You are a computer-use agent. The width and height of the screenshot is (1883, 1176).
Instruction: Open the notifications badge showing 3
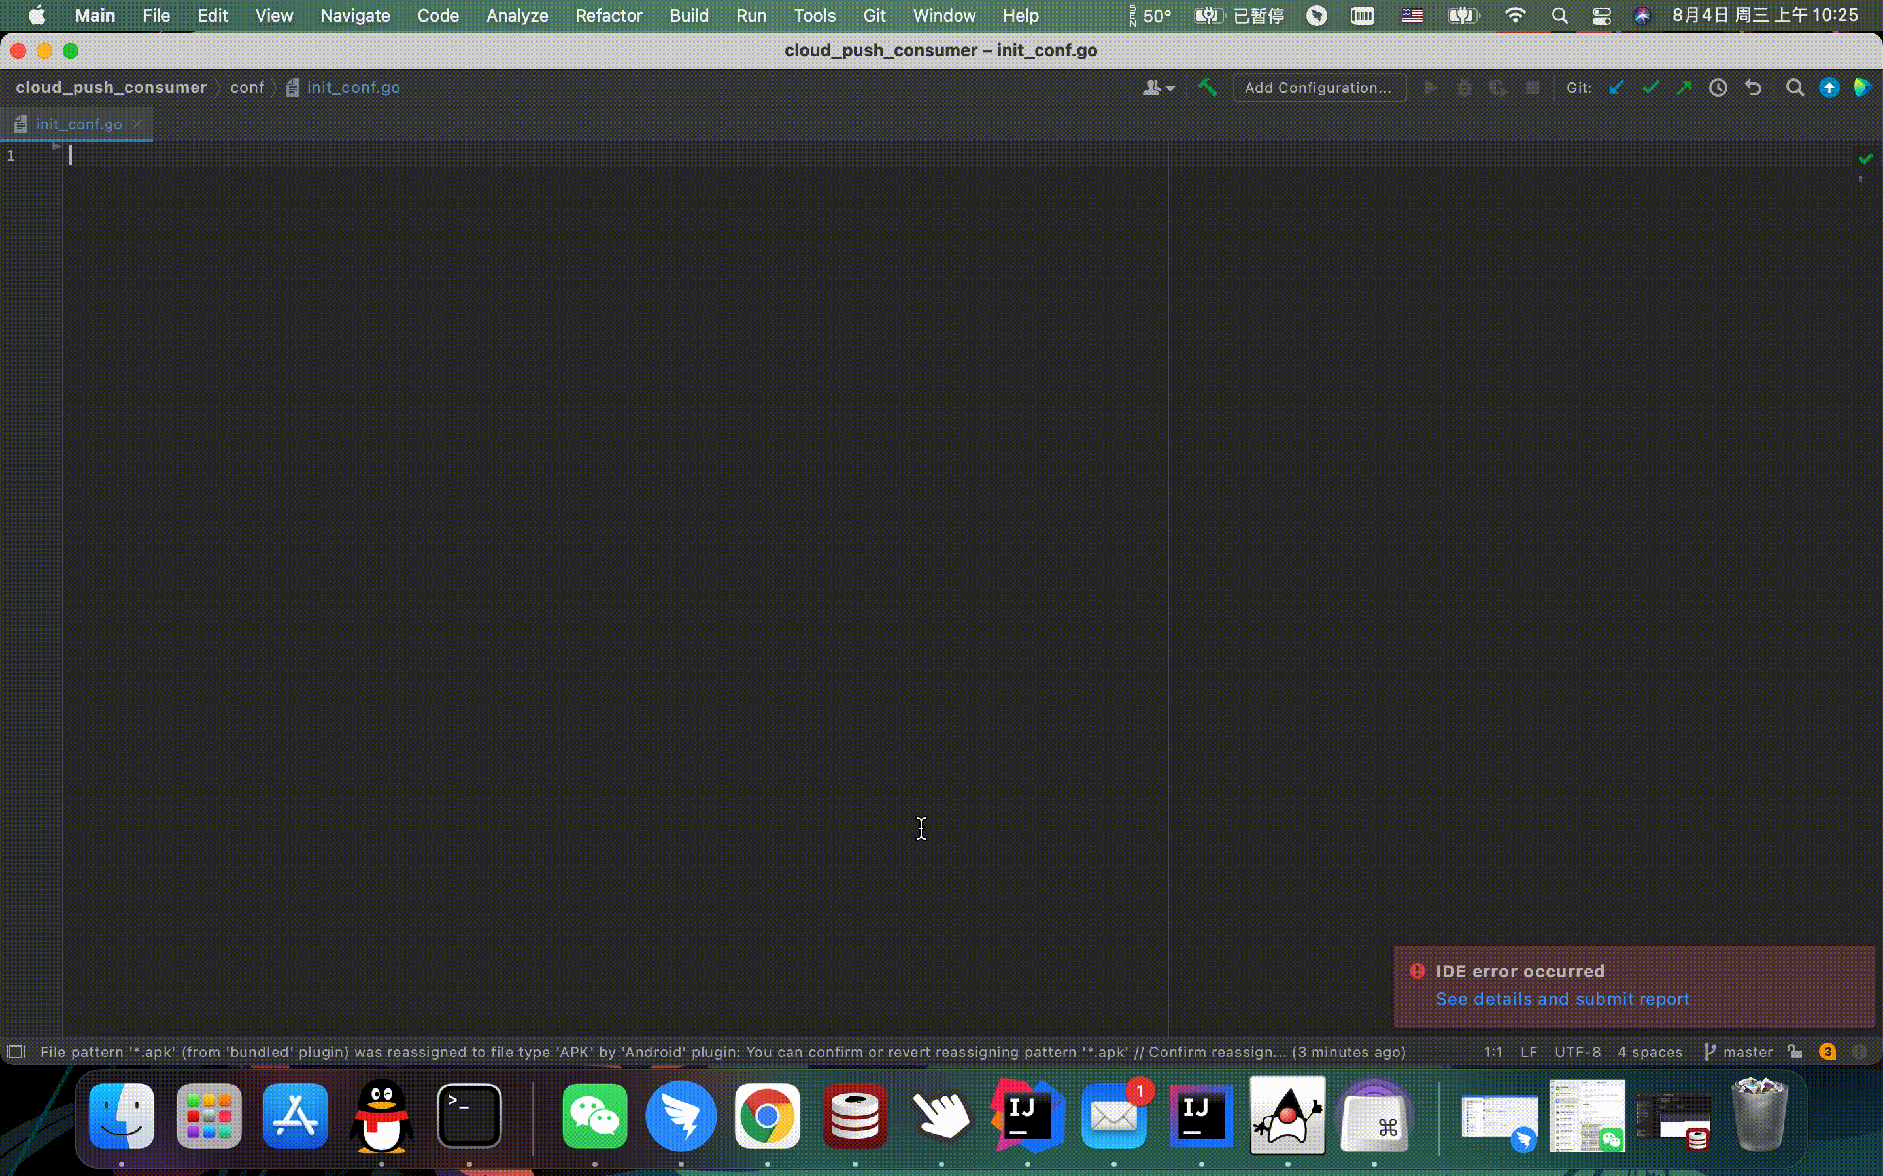coord(1827,1052)
